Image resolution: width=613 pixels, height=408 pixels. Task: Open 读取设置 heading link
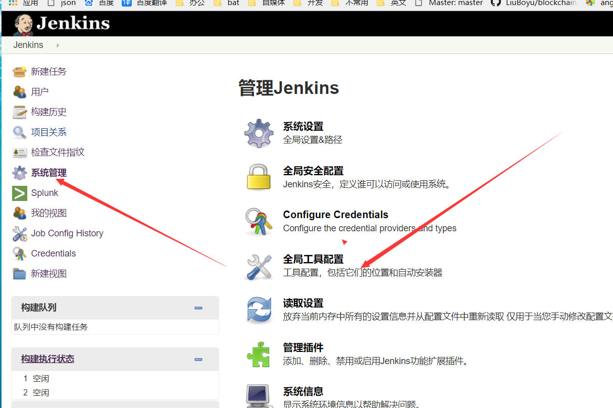point(303,303)
